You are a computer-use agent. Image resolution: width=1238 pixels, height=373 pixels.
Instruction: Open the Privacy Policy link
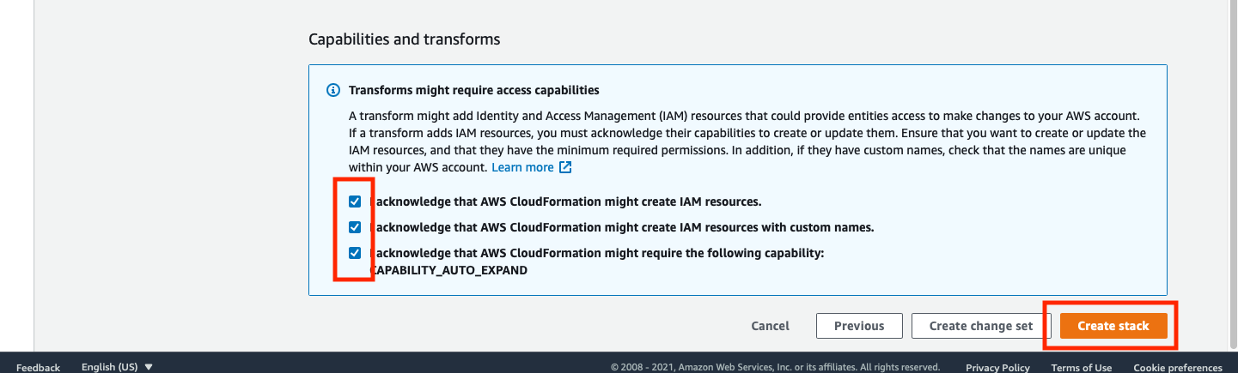point(997,367)
